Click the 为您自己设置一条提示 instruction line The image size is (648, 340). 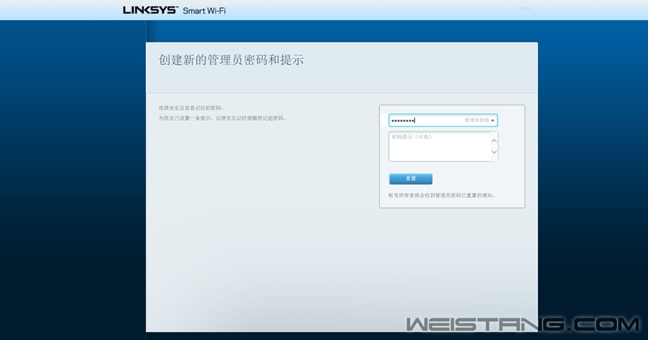(x=222, y=118)
